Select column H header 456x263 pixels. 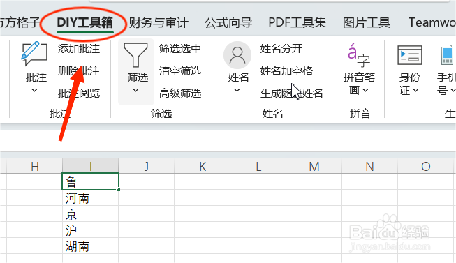click(35, 167)
